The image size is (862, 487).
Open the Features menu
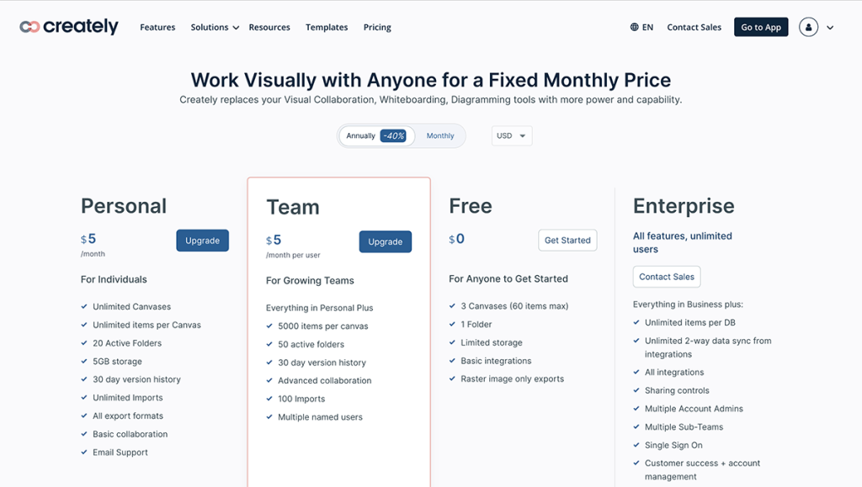pyautogui.click(x=157, y=26)
